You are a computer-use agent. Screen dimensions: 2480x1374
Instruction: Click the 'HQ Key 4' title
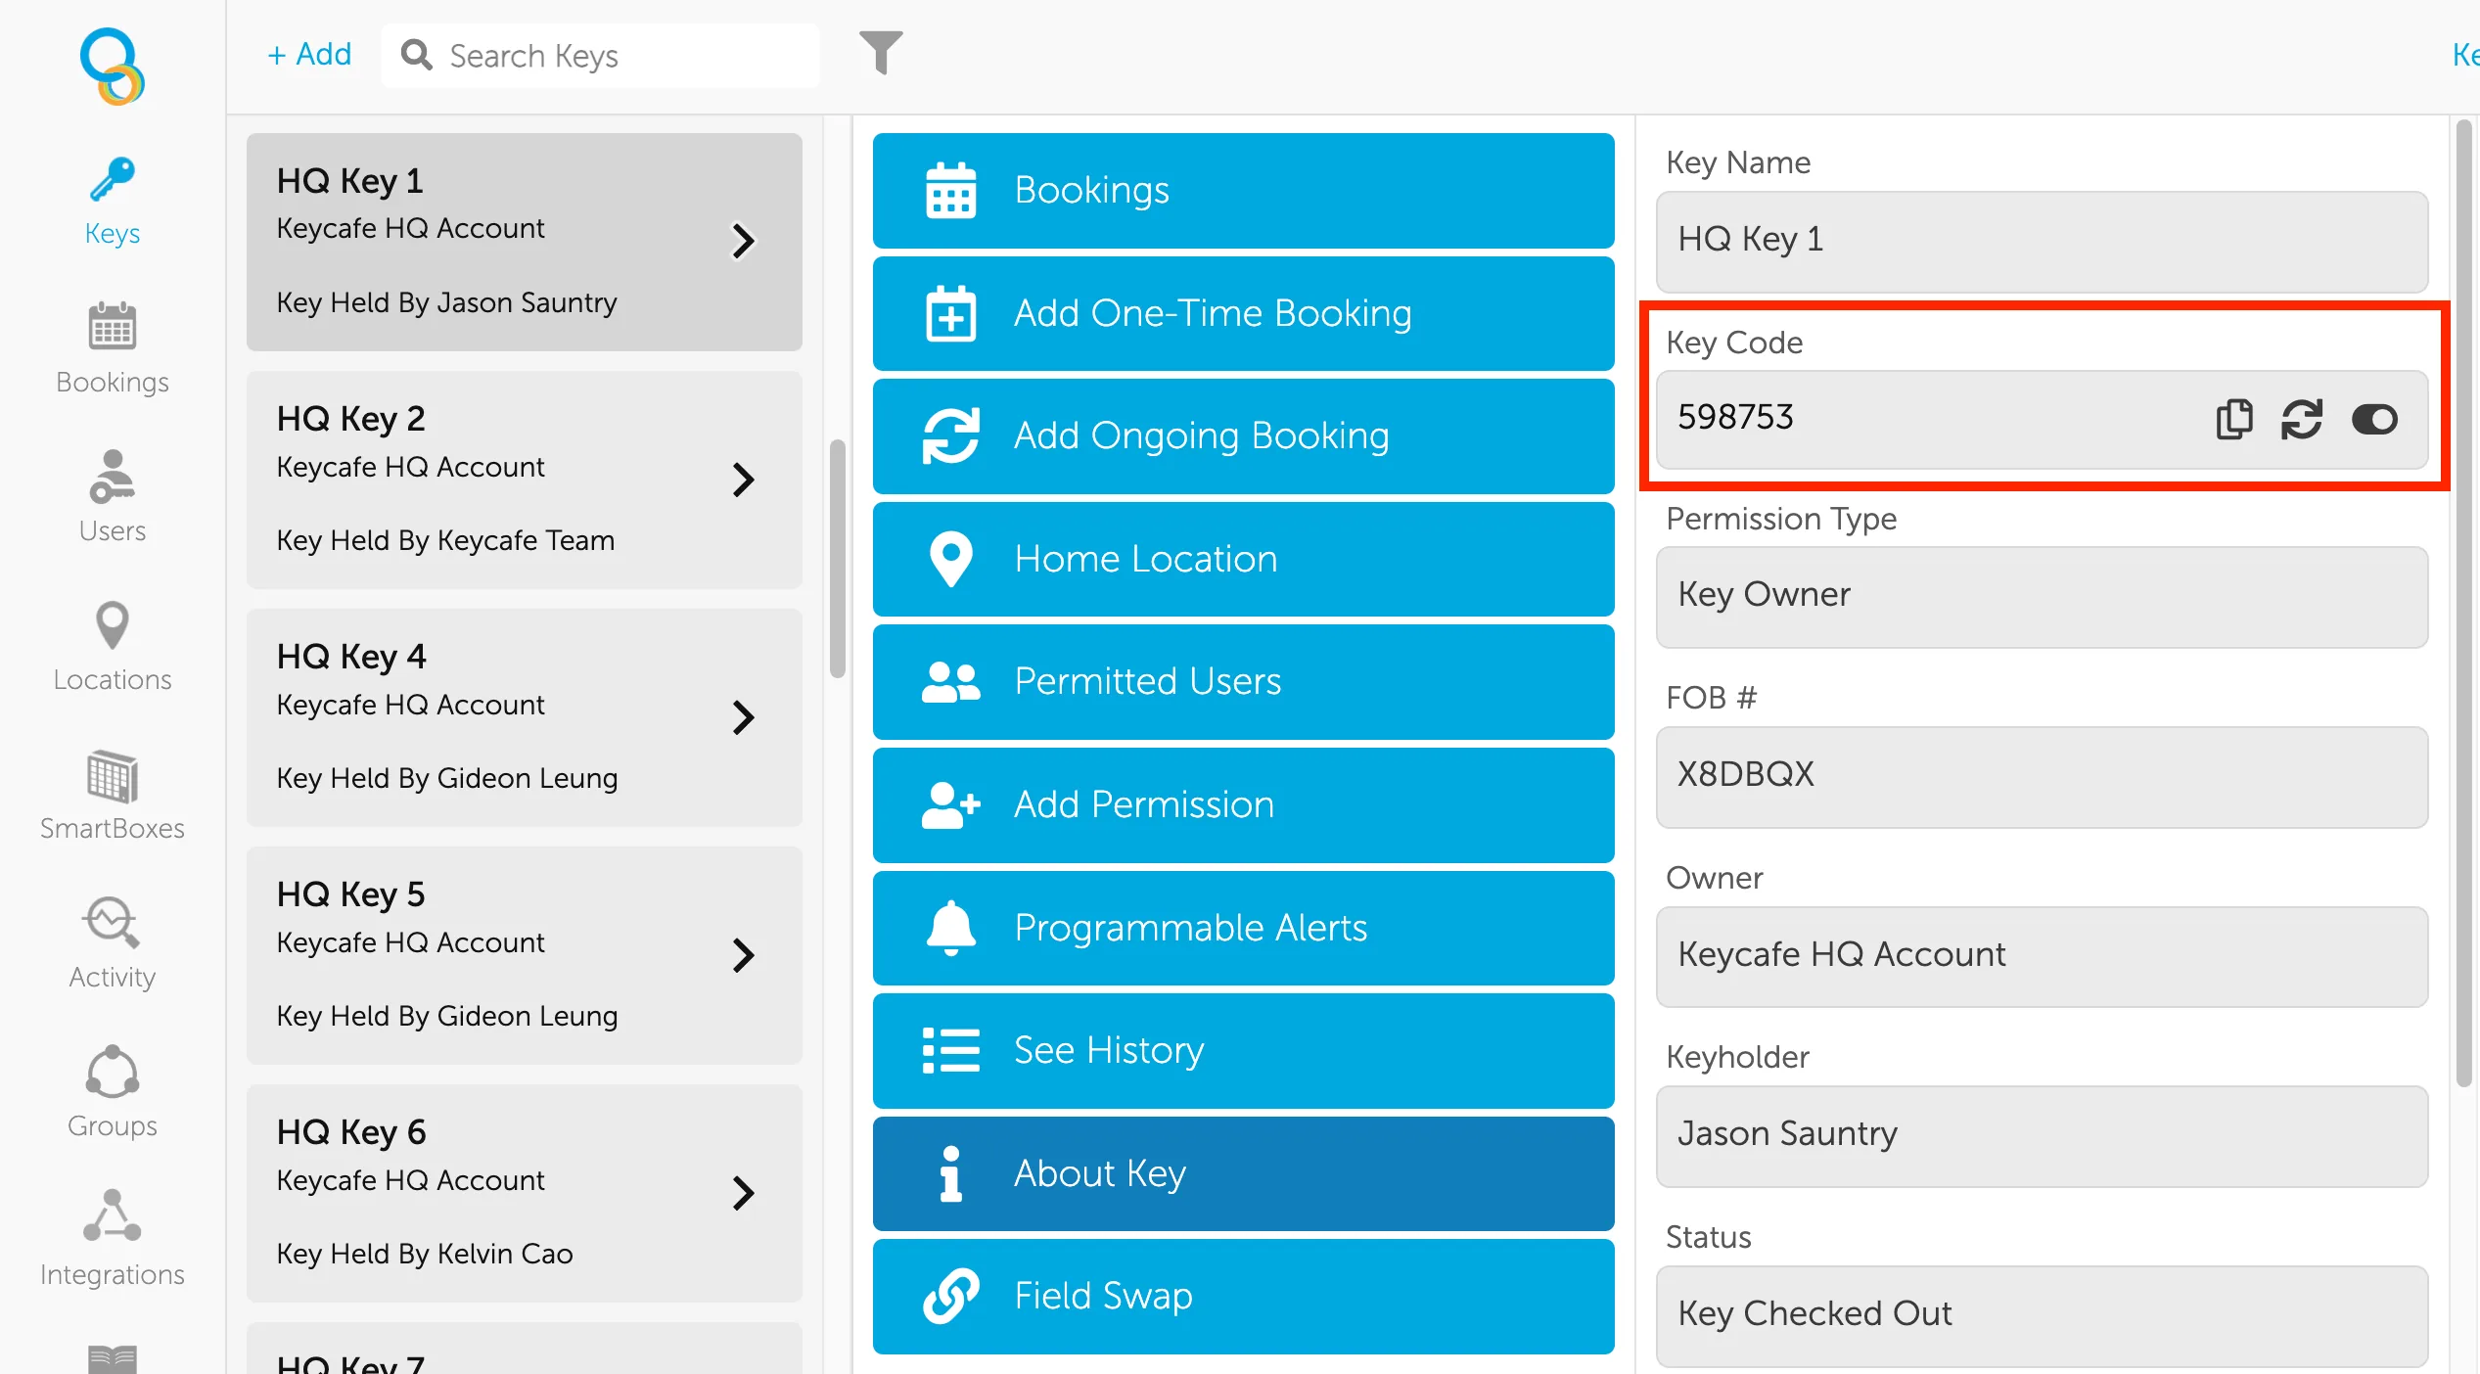(351, 657)
